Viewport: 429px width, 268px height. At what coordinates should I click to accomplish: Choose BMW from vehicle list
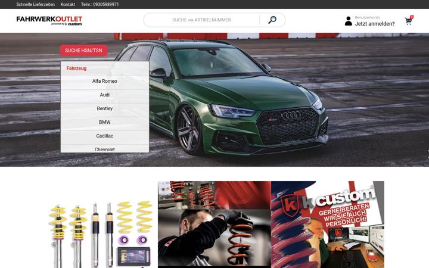tap(104, 122)
